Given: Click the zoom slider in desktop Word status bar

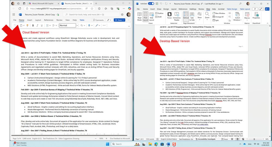Looking at the screenshot, I should tap(254, 139).
